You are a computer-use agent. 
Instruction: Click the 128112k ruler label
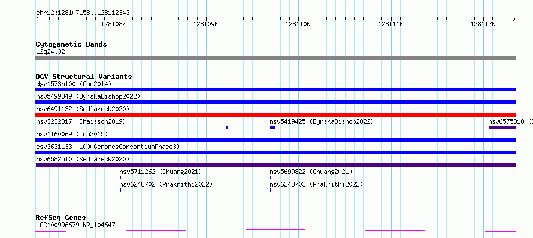[x=483, y=24]
